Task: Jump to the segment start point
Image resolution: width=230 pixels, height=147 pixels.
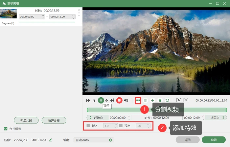Action: tap(88, 100)
